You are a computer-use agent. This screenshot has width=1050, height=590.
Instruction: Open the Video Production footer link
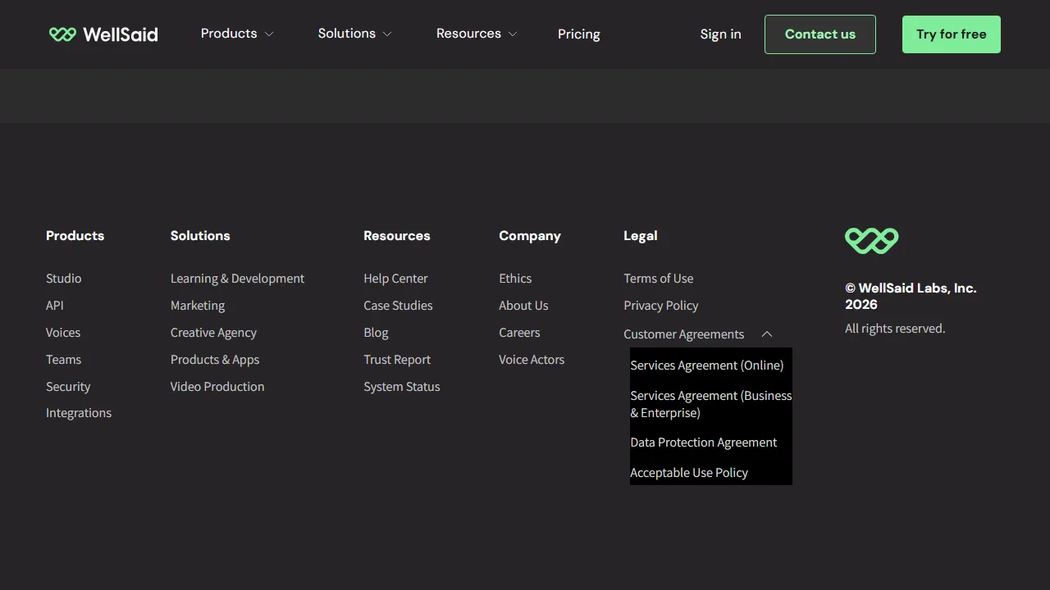click(217, 387)
